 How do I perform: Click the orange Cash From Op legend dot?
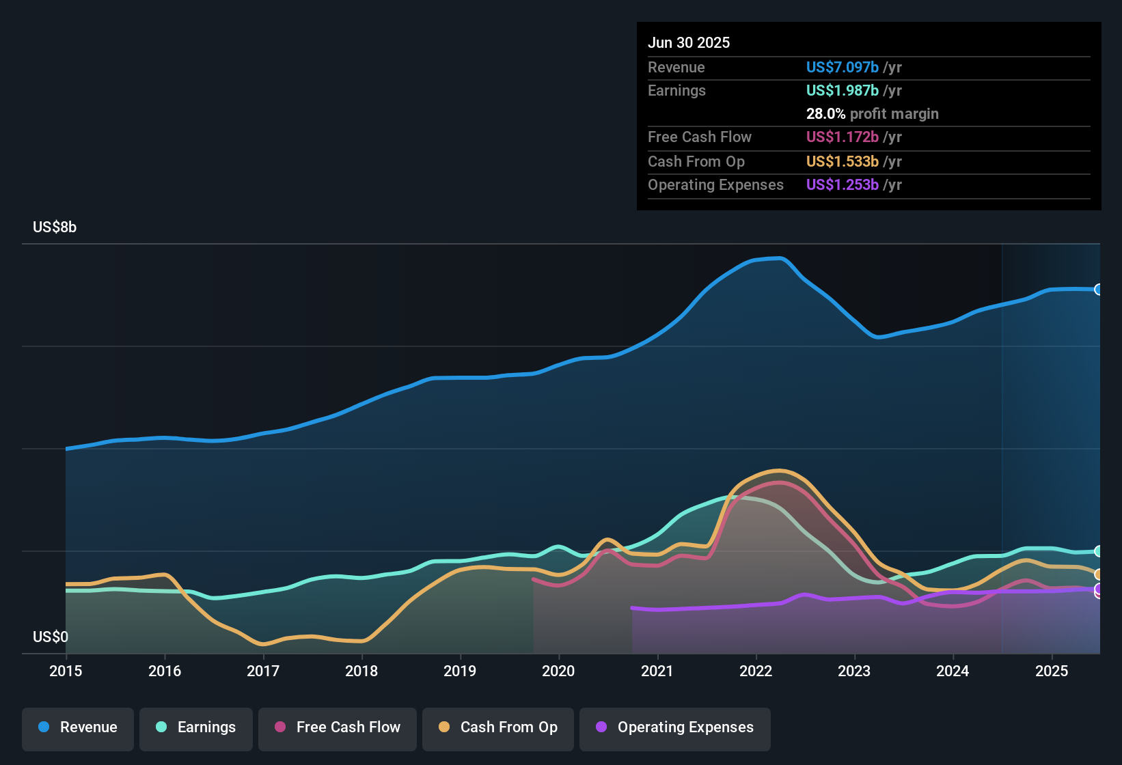(443, 727)
